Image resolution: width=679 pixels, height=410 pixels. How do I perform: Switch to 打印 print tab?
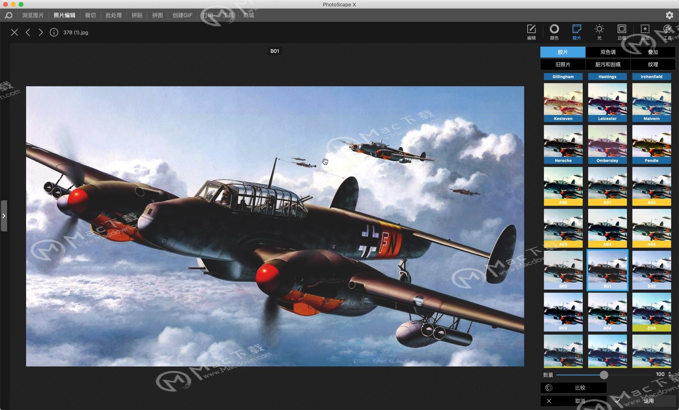(208, 15)
